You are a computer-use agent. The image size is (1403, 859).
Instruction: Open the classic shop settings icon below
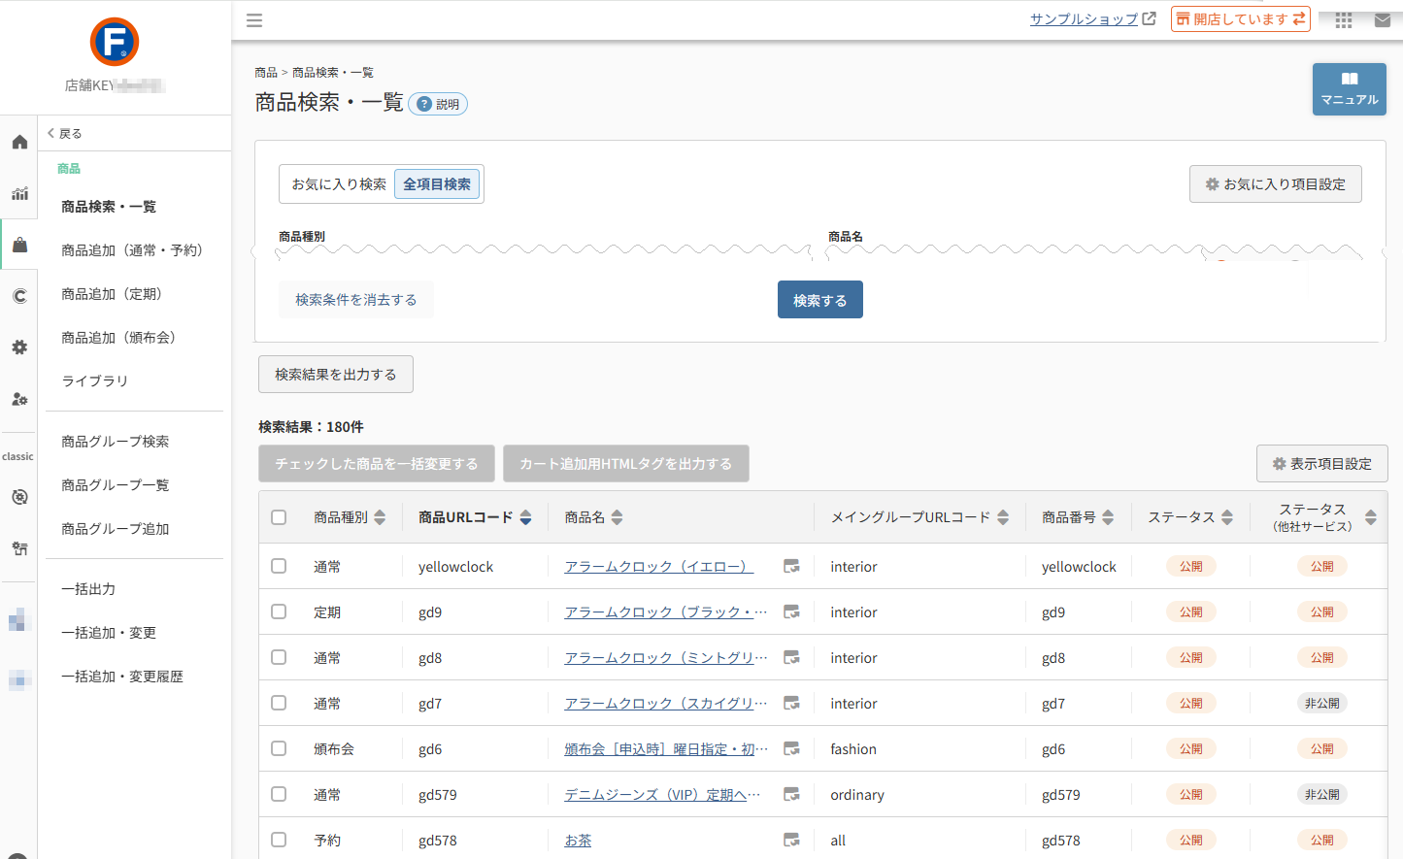tap(19, 548)
